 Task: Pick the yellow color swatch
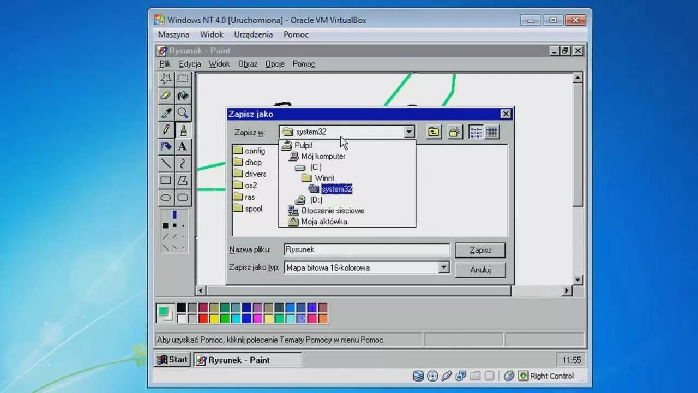click(x=214, y=318)
